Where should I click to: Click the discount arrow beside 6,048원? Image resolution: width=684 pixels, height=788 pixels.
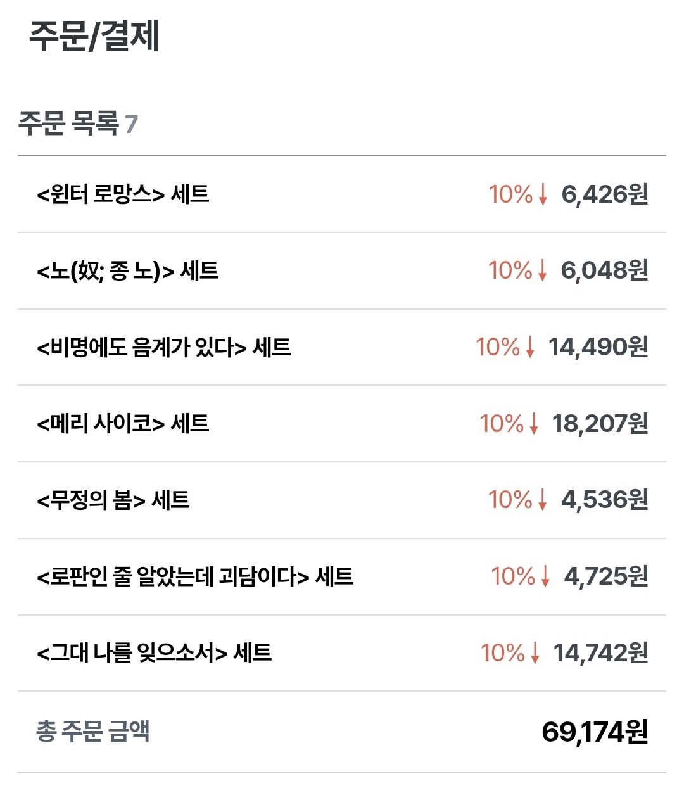[x=542, y=271]
